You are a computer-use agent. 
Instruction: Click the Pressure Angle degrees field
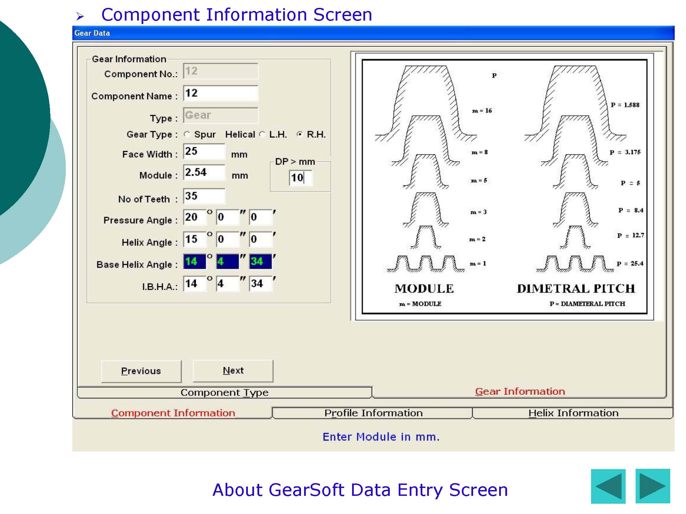195,217
